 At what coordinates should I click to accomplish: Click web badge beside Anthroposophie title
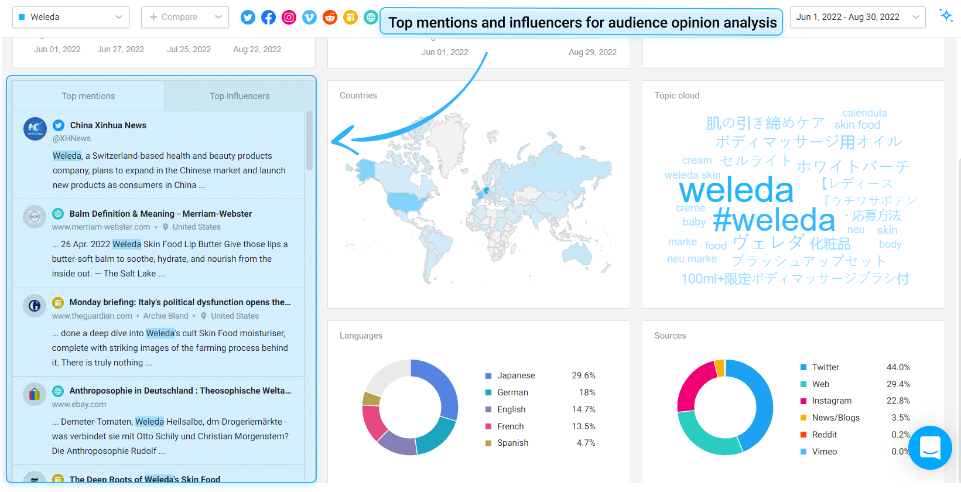click(58, 391)
